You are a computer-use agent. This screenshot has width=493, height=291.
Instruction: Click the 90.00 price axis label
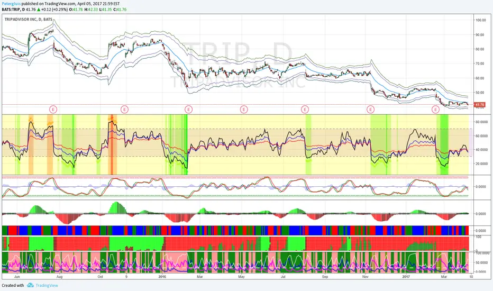(480, 34)
